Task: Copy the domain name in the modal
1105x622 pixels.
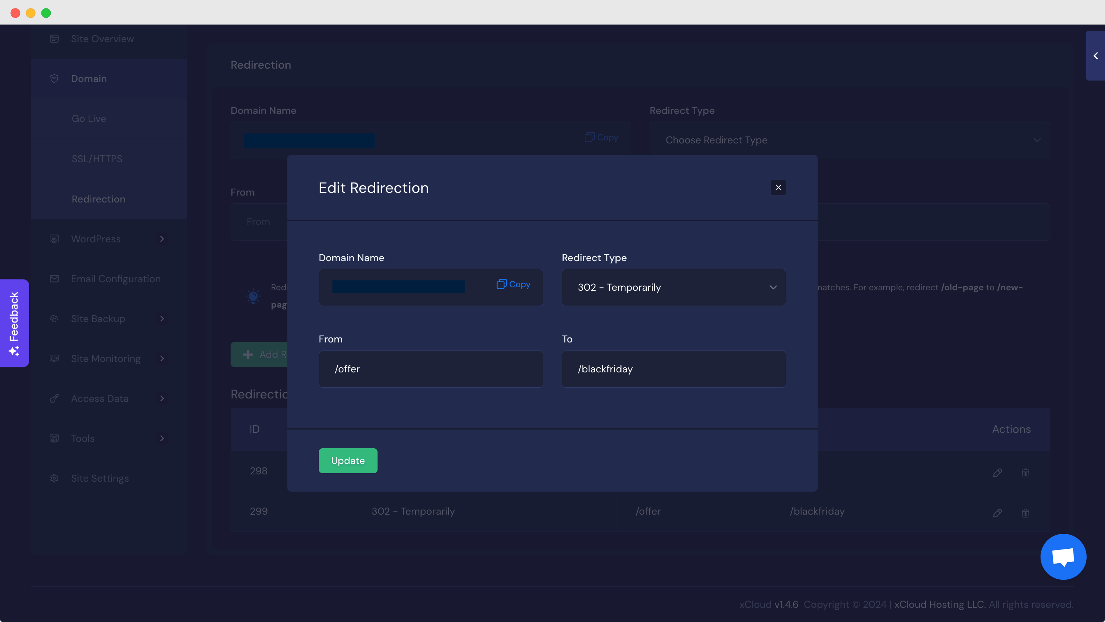Action: (x=513, y=284)
